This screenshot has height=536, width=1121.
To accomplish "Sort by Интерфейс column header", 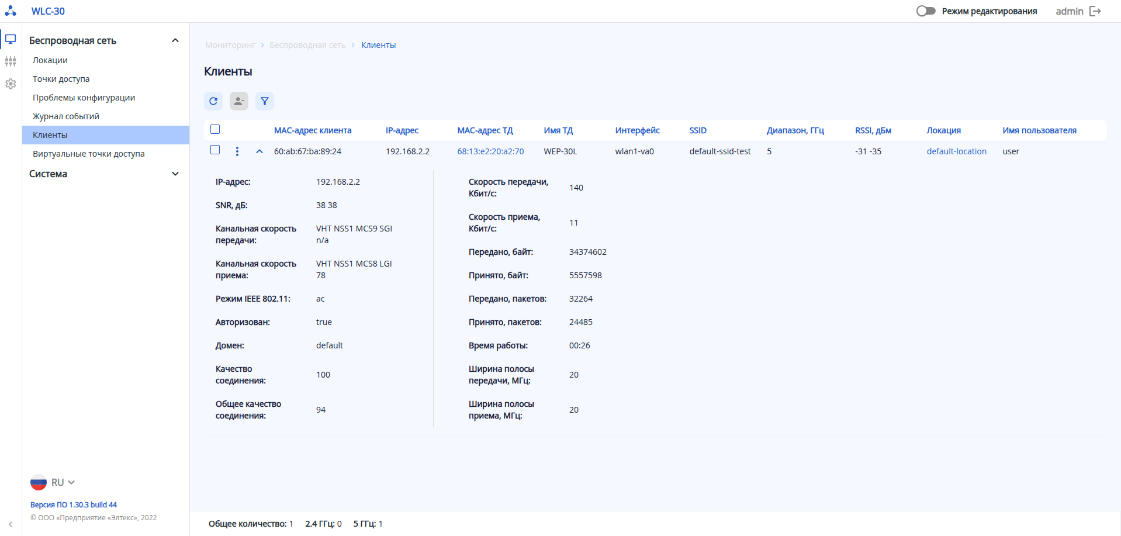I will [637, 130].
